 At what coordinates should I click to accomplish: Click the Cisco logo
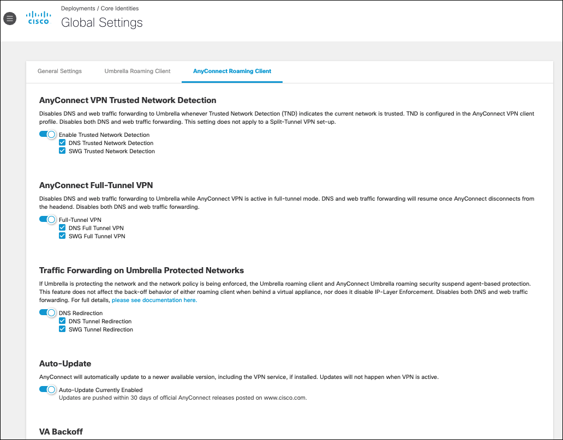[x=38, y=17]
